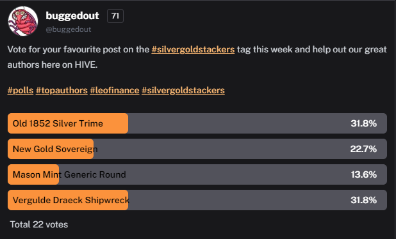Click the grey unfilled part of Mason Mint bar
396x239 pixels.
(223, 174)
